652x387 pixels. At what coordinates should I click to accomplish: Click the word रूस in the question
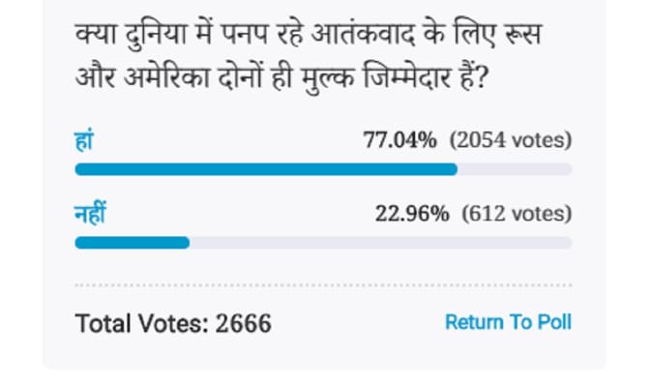point(523,35)
